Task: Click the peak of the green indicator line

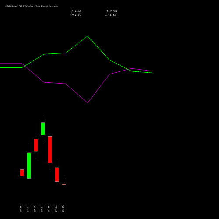Action: [88, 36]
